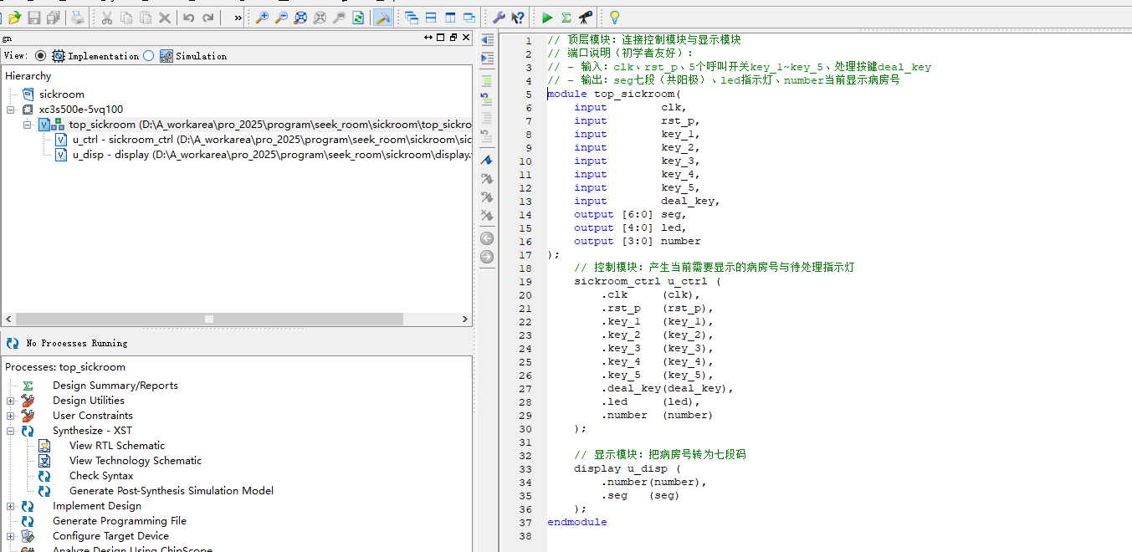Select the sickroom project in Hierarchy
Image resolution: width=1132 pixels, height=552 pixels.
pyautogui.click(x=62, y=95)
